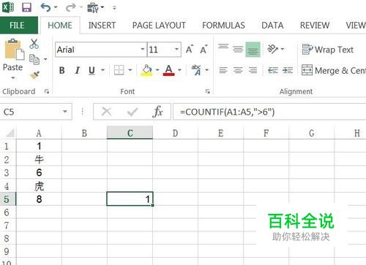
Task: Switch to the HOME tab
Action: point(60,26)
